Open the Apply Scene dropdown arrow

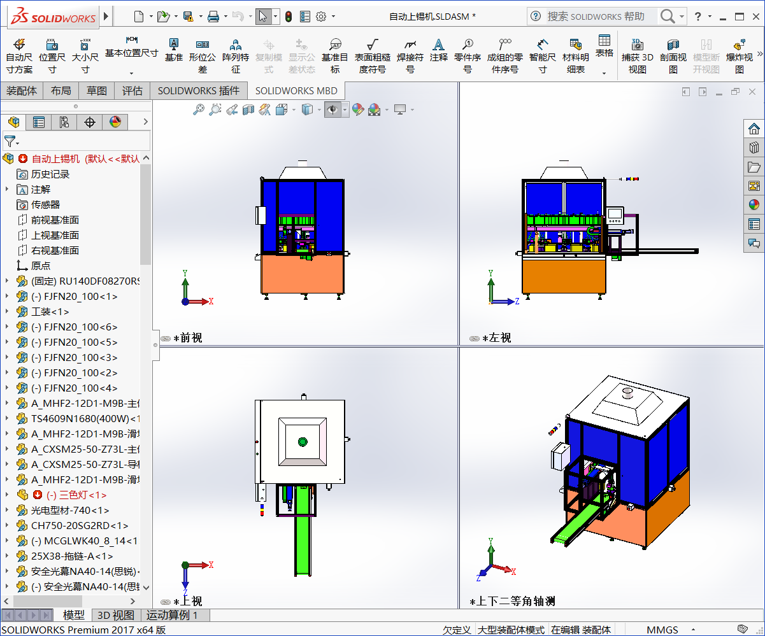coord(386,110)
